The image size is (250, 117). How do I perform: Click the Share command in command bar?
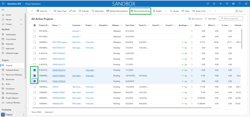click(185, 11)
